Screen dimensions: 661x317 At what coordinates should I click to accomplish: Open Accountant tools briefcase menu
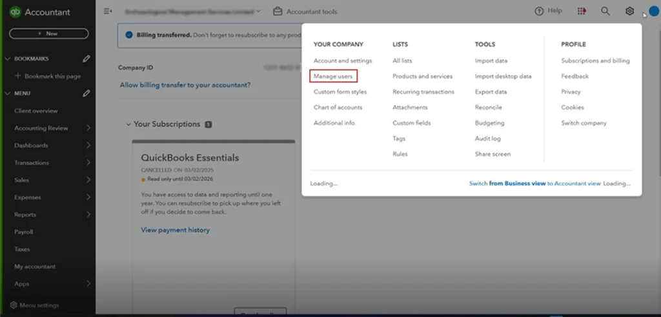pyautogui.click(x=305, y=12)
